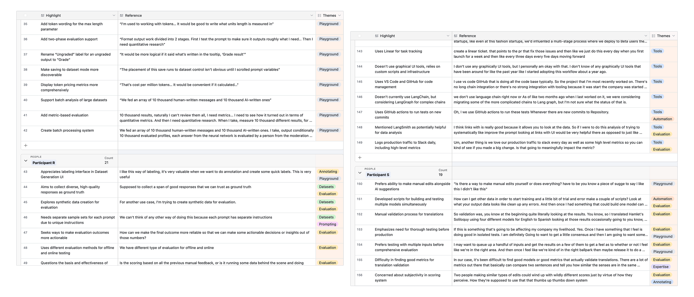Open the Themes column dropdown in the right table
The height and width of the screenshot is (297, 694).
tap(673, 36)
